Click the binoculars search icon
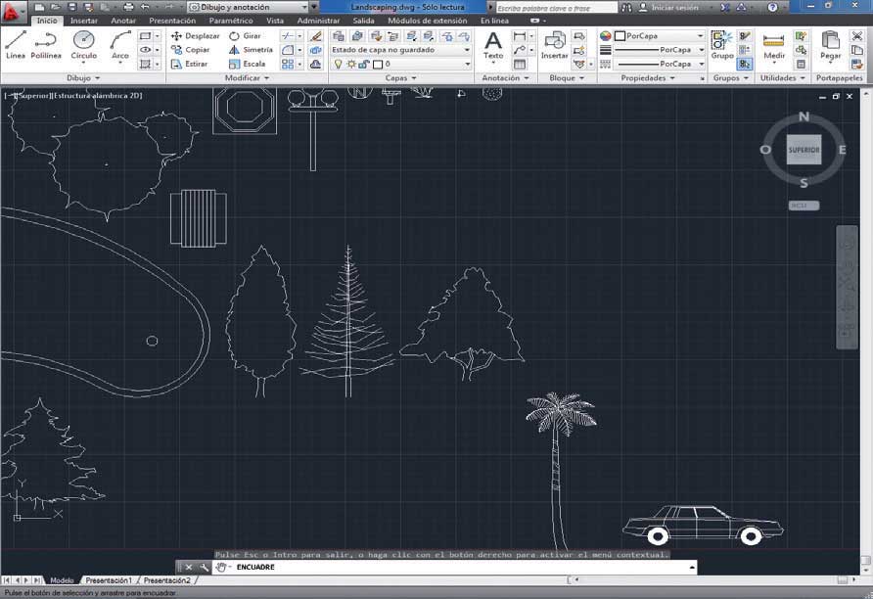This screenshot has height=599, width=873. [x=626, y=7]
